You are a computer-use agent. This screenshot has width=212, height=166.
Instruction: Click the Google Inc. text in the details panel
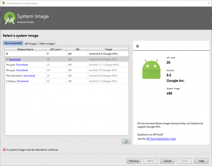click(175, 81)
